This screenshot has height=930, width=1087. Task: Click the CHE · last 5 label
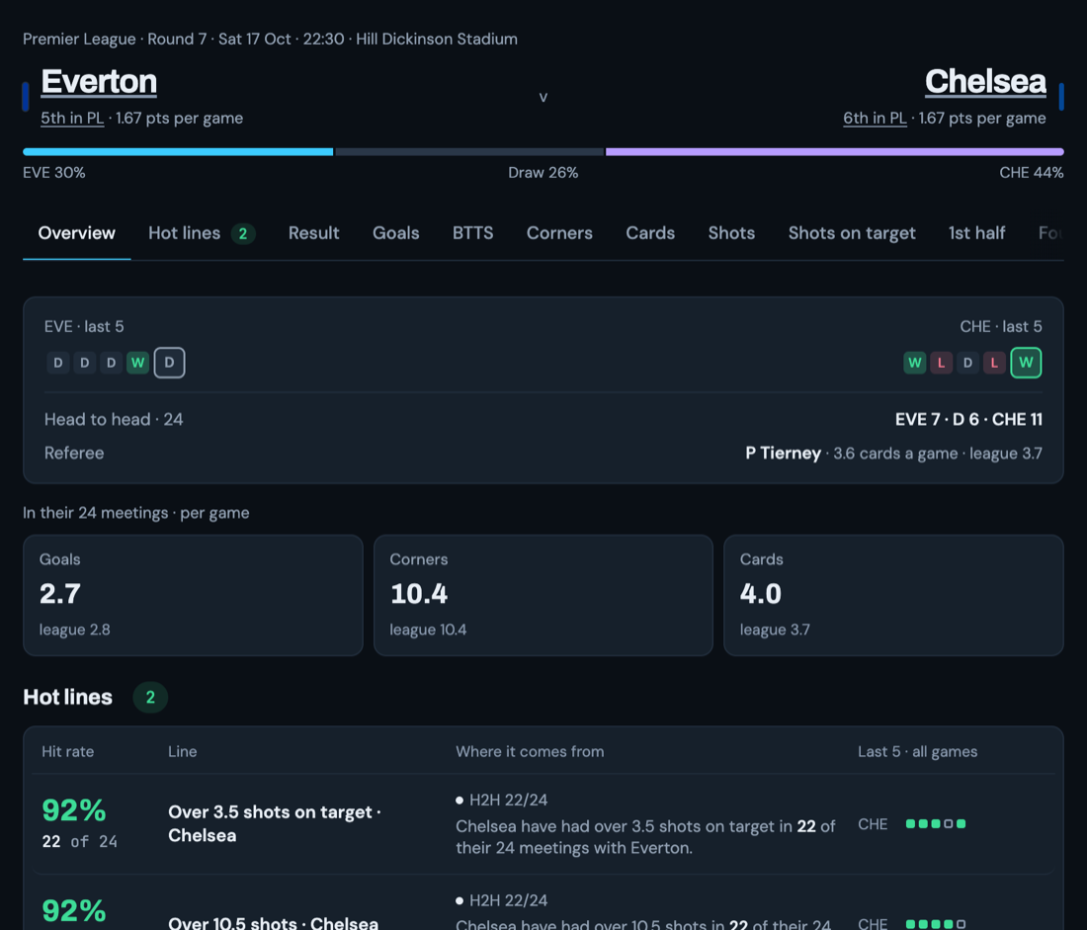point(1001,327)
